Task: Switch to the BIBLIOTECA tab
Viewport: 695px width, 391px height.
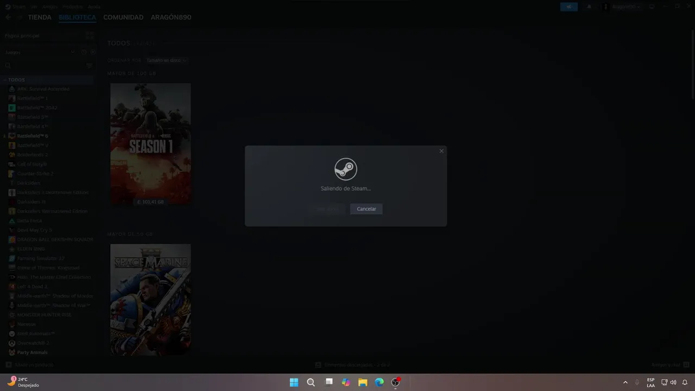Action: (77, 17)
